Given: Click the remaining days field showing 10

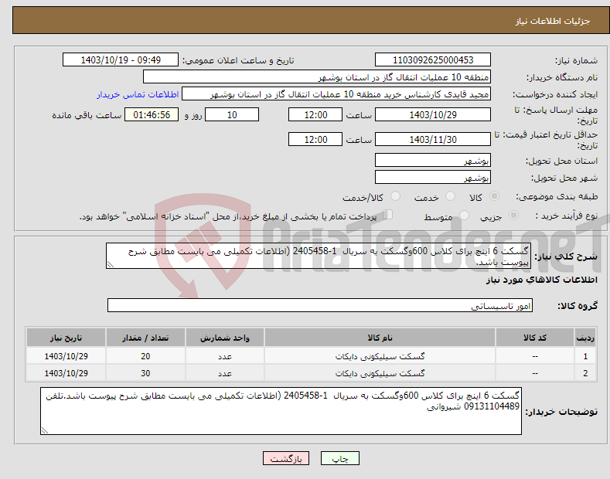Looking at the screenshot, I should [x=232, y=114].
